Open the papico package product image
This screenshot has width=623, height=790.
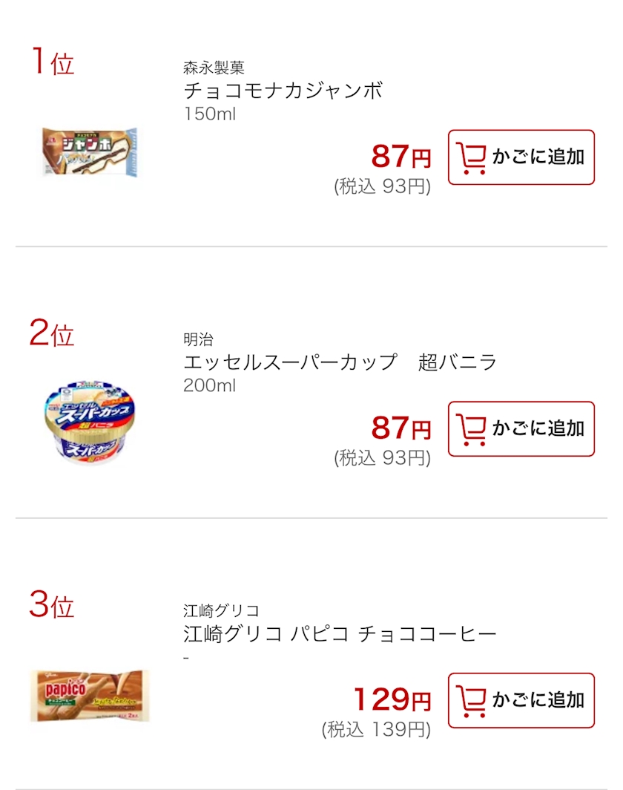pyautogui.click(x=90, y=696)
